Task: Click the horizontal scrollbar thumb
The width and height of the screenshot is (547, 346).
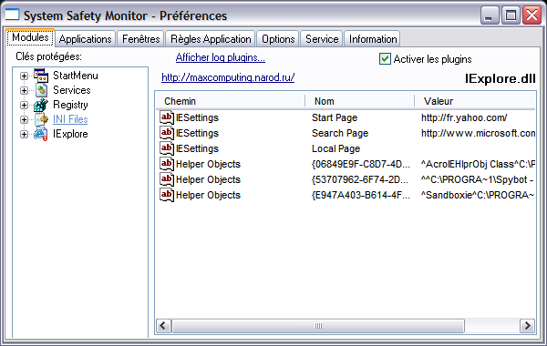Action: [318, 326]
